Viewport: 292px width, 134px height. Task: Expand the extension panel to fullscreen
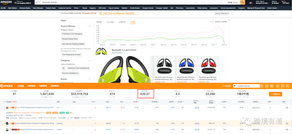tap(283, 86)
